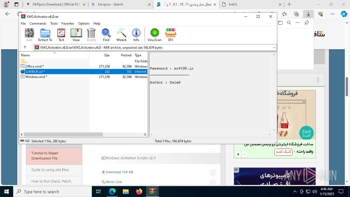Click Edge Copilot icon
The width and height of the screenshot is (350, 197).
(344, 14)
